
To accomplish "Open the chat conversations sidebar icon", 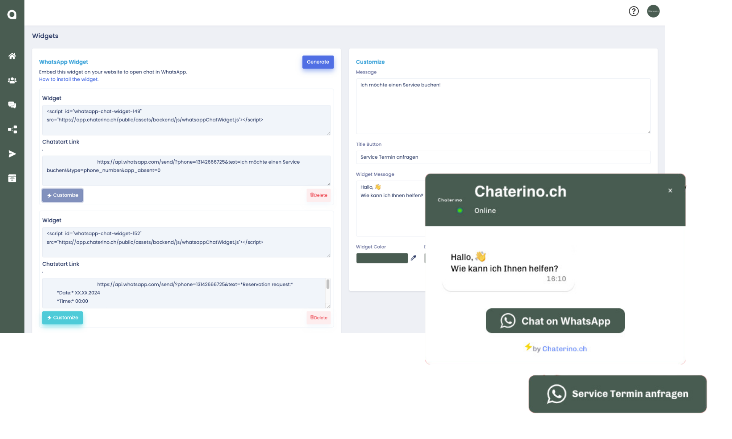I will [x=12, y=105].
